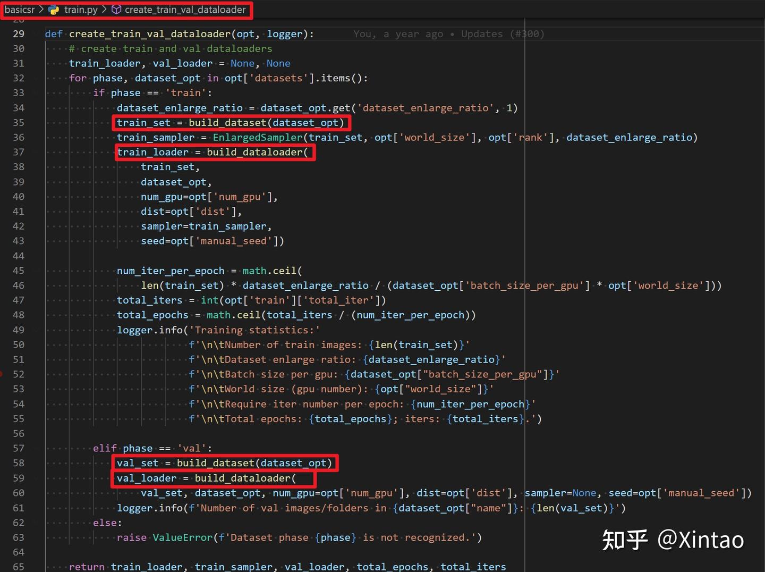Click "train_loader = build_dataloader(" on line 37
765x572 pixels.
[212, 153]
